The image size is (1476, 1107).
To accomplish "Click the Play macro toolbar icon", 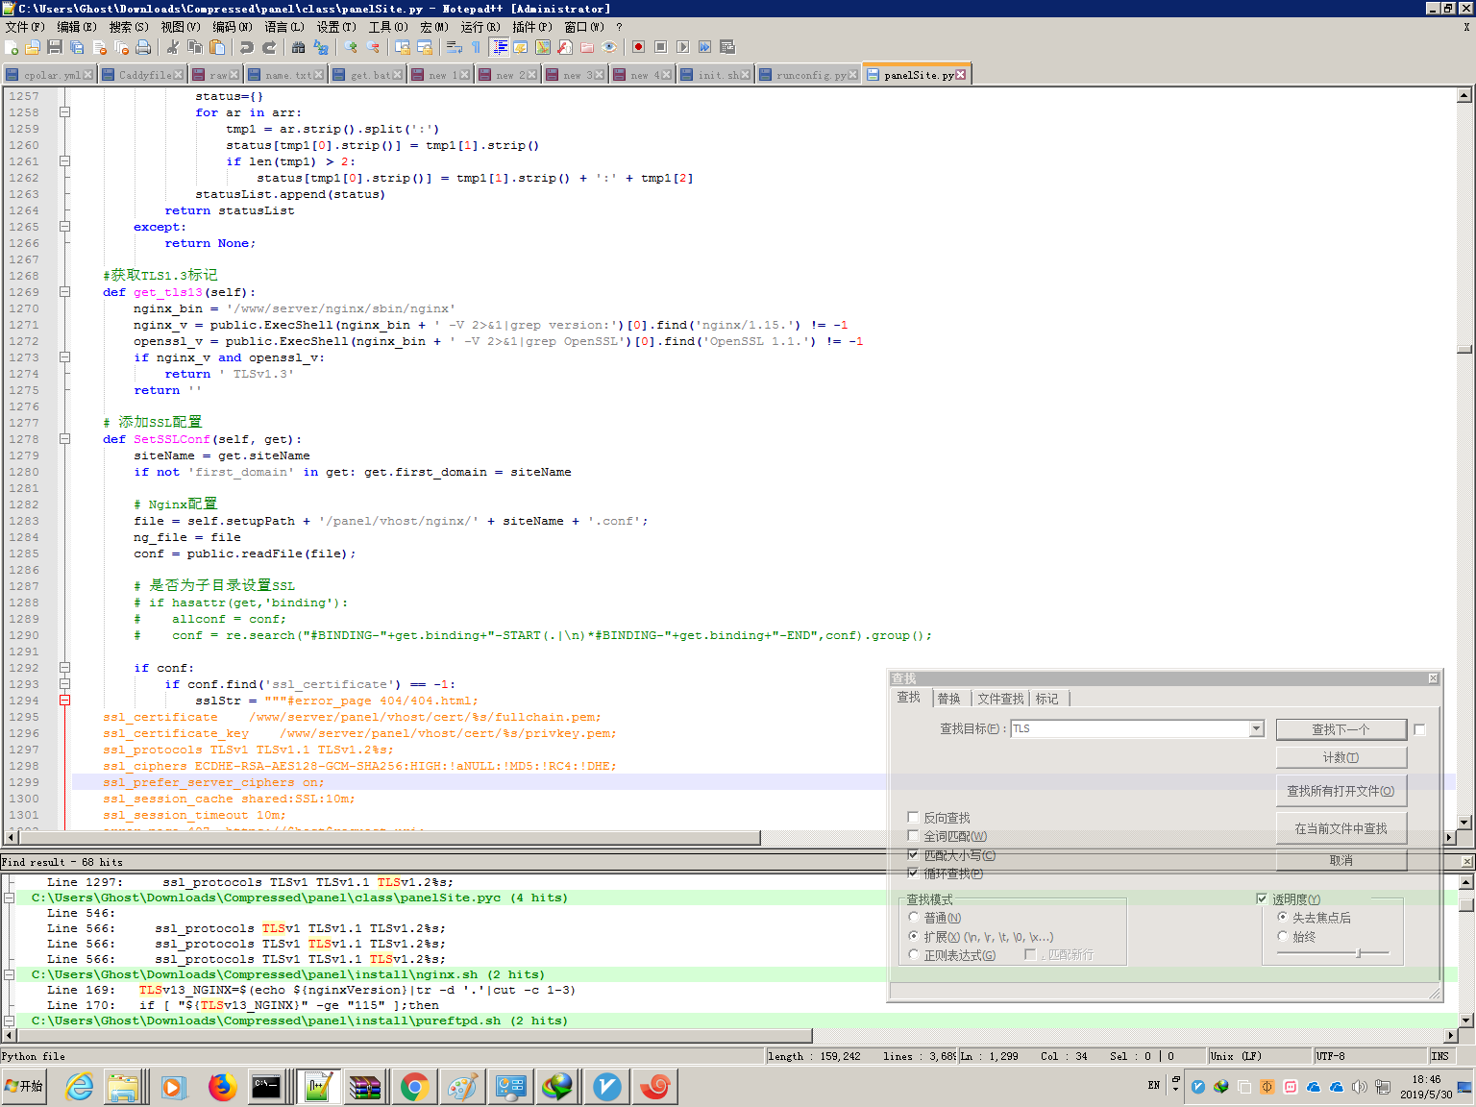I will [x=683, y=47].
